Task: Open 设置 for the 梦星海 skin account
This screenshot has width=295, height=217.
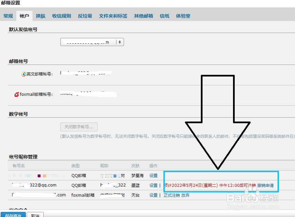Action: coord(153,175)
